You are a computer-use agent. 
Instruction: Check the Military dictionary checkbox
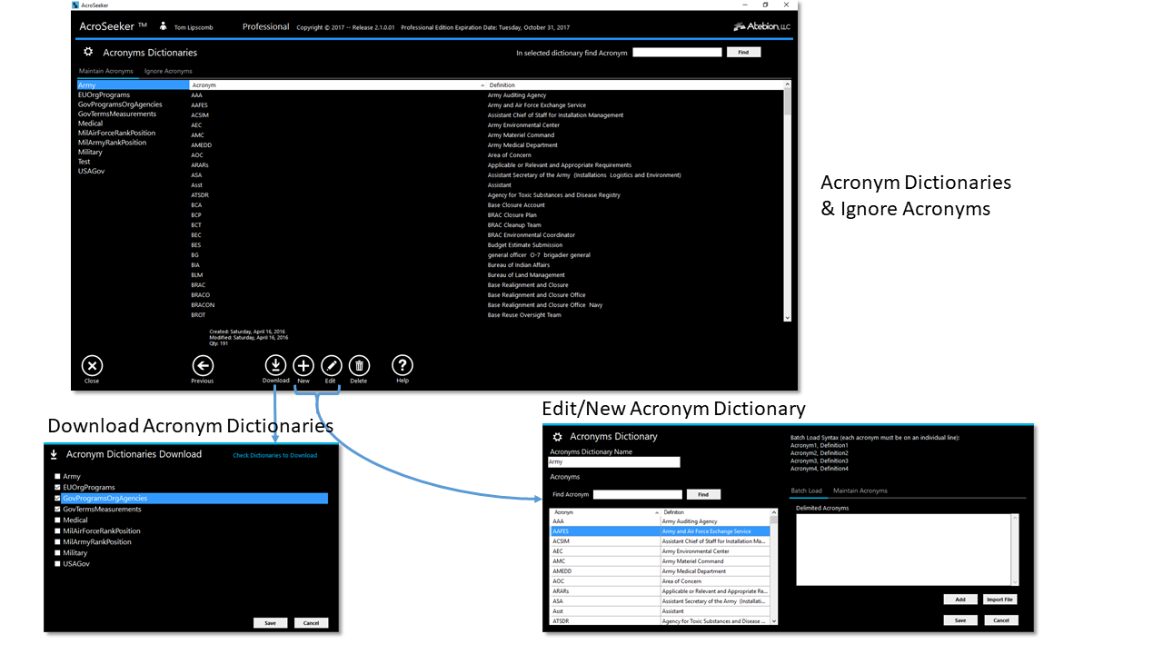pos(58,553)
